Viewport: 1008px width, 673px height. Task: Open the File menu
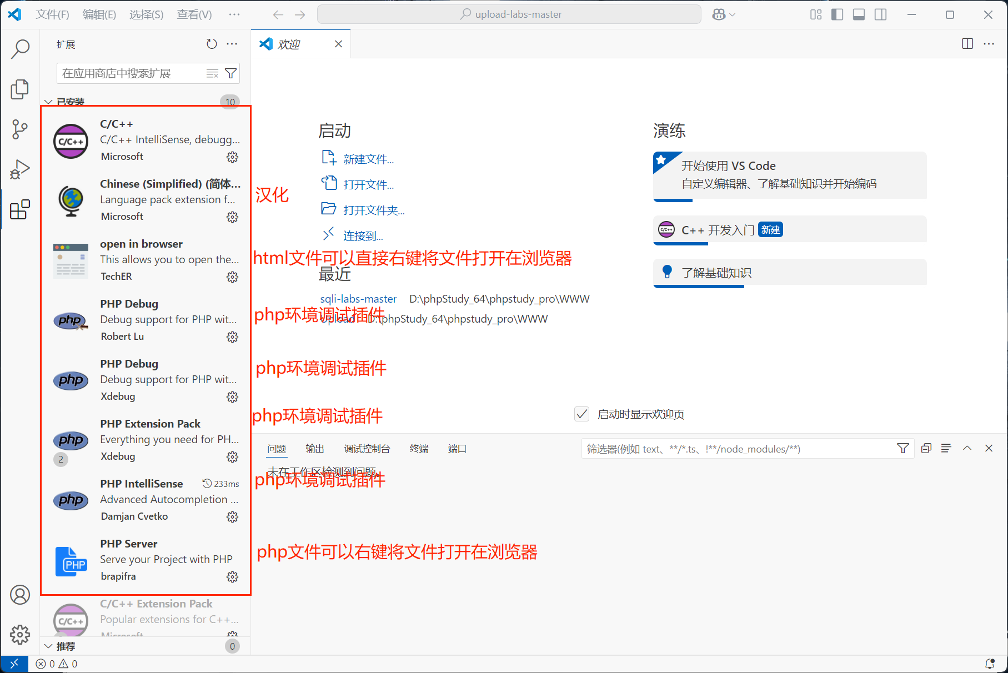(53, 14)
